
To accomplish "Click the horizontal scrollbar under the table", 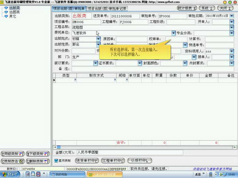I will pos(143,147).
